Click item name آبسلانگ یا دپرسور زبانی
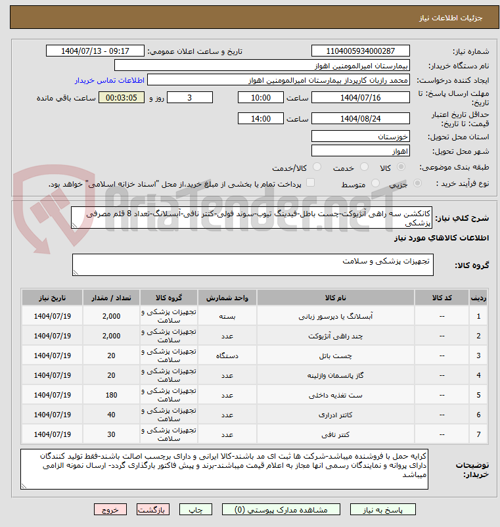This screenshot has height=527, width=500. pos(335,316)
